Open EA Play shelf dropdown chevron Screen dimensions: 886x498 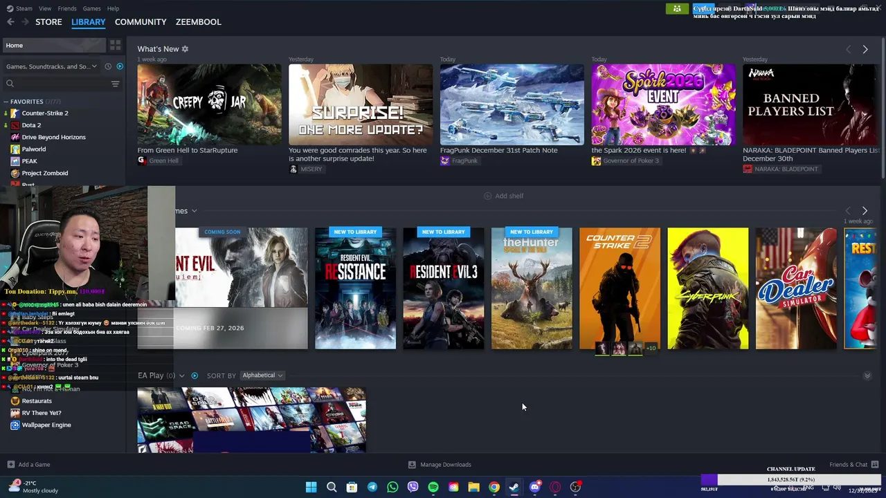pos(182,376)
